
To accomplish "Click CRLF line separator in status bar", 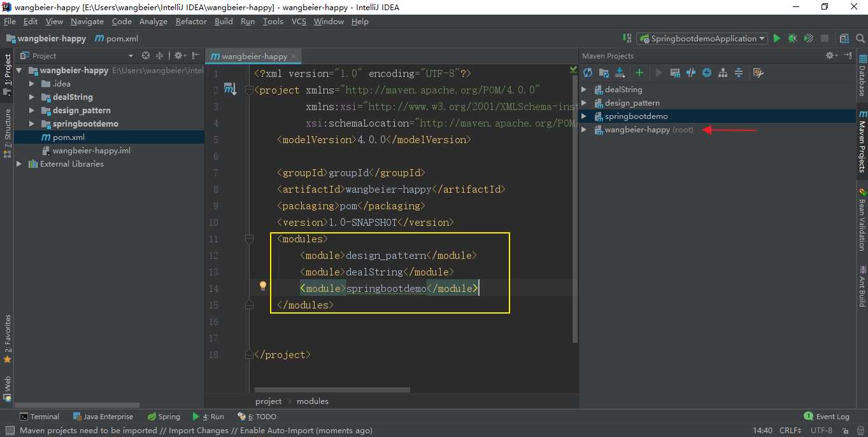I will [x=790, y=431].
